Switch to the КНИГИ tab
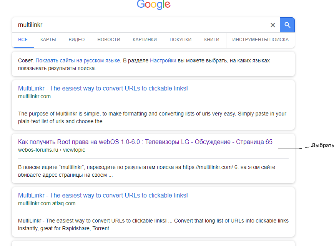The width and height of the screenshot is (334, 246). (212, 40)
